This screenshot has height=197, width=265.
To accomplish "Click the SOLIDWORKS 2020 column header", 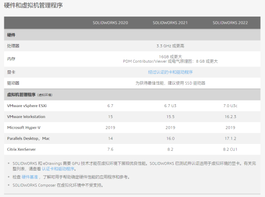I will 110,22.
